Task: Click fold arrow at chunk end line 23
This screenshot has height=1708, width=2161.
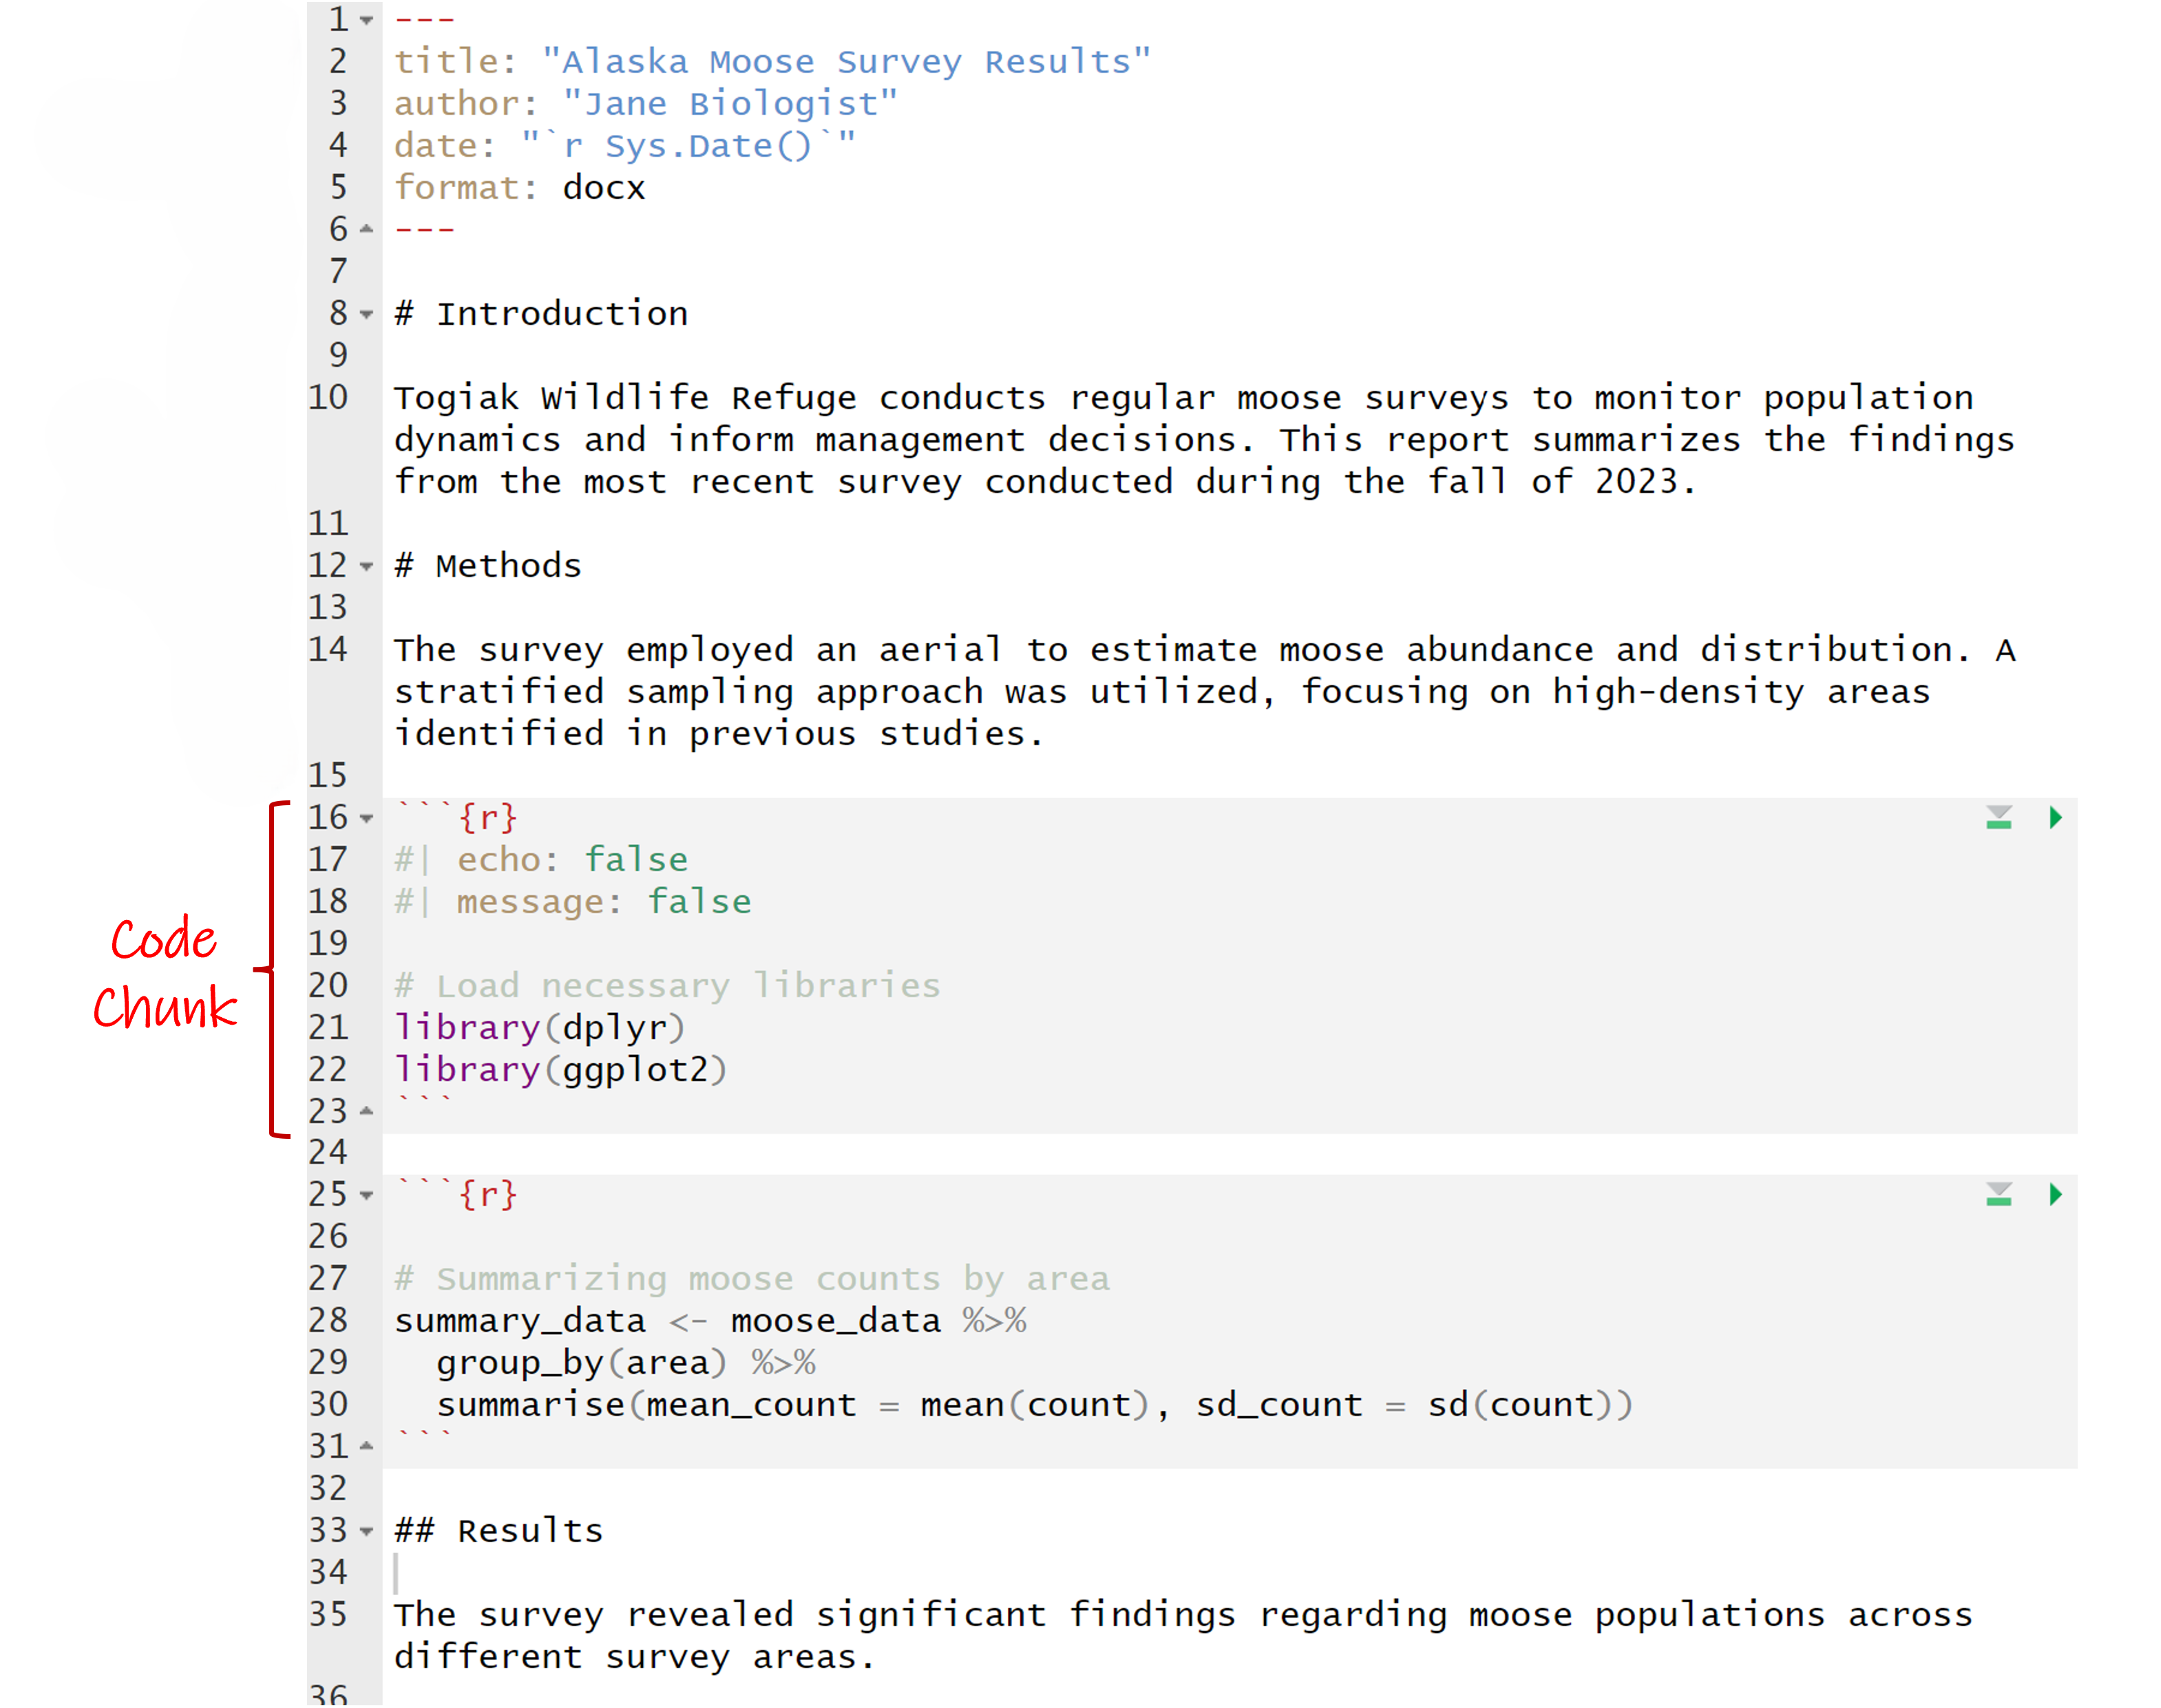Action: click(367, 1111)
